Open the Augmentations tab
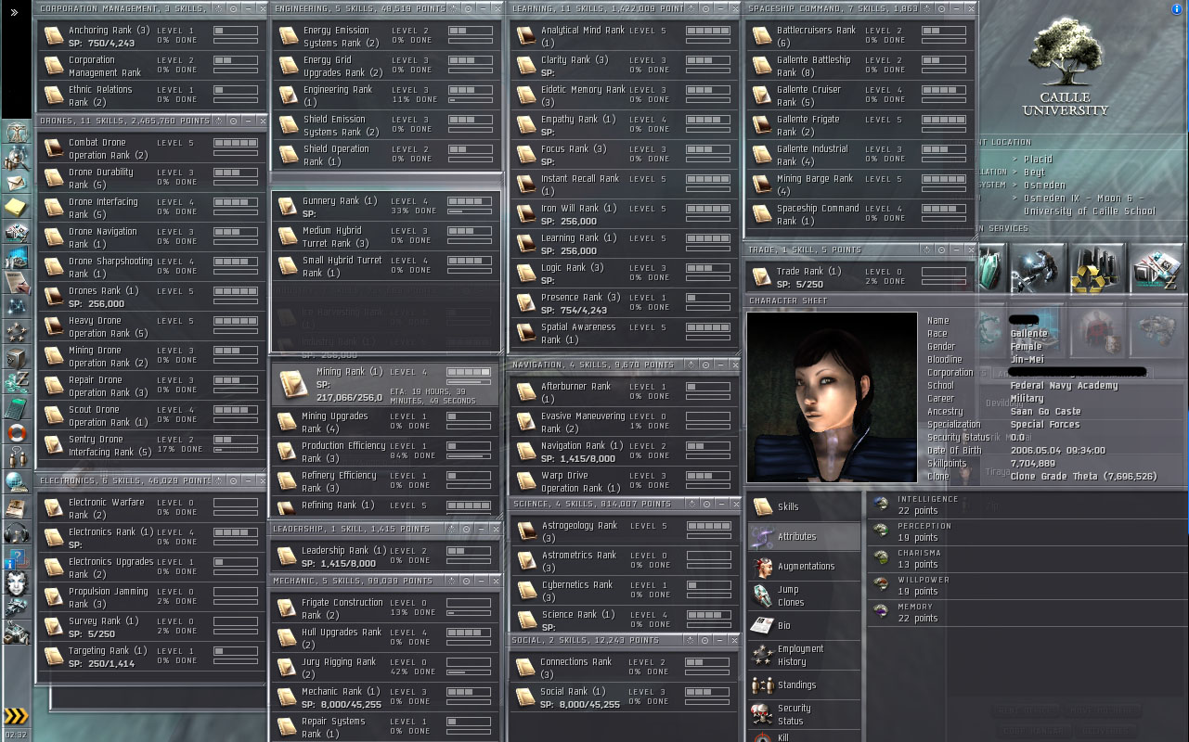 805,567
